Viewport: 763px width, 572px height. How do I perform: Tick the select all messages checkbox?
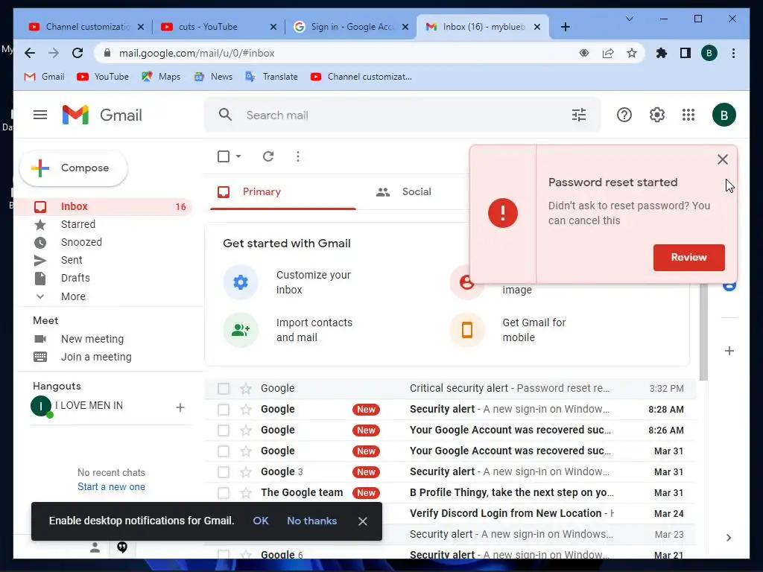click(224, 156)
